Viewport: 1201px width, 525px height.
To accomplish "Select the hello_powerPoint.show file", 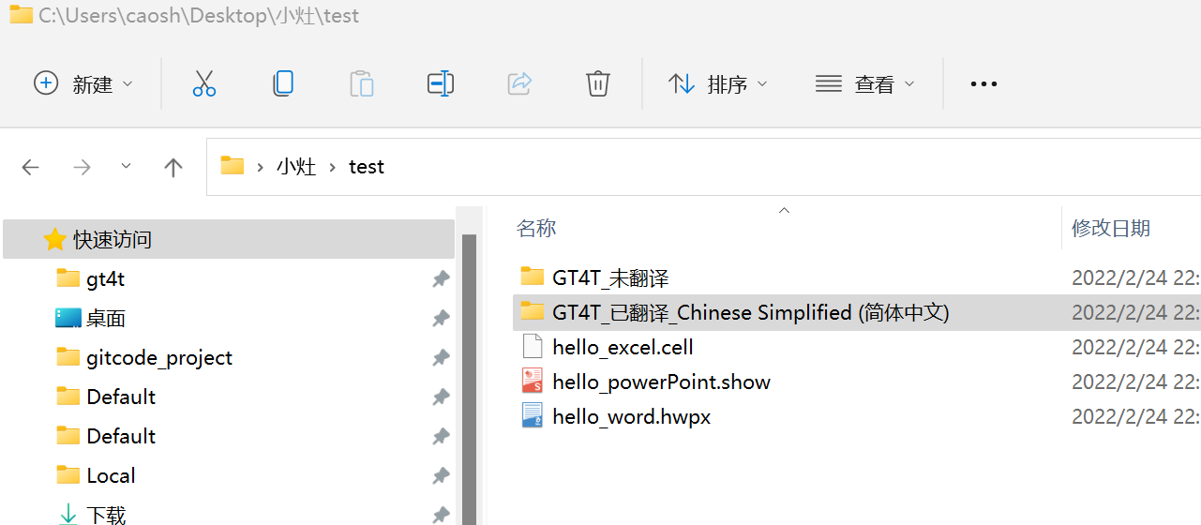I will 661,382.
